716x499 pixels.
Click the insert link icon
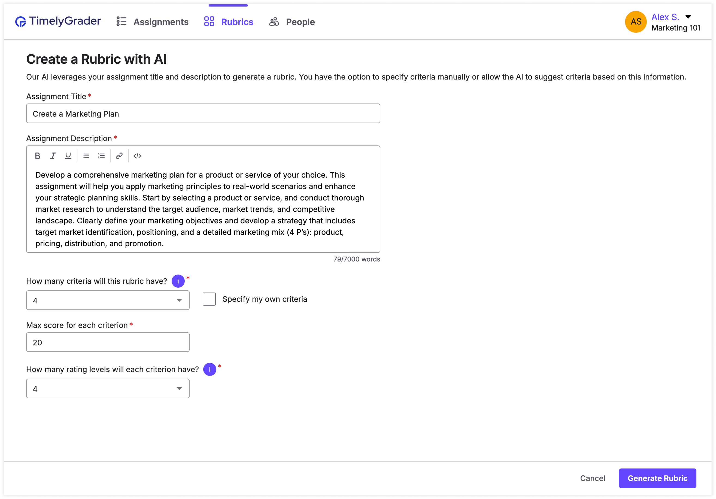(119, 156)
